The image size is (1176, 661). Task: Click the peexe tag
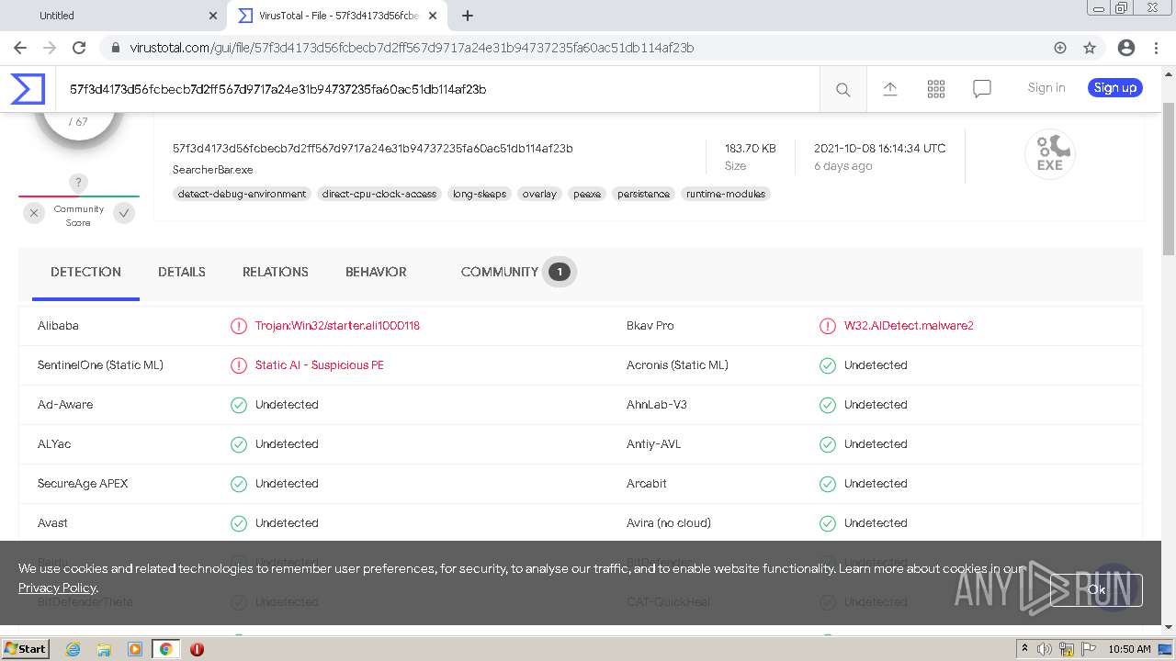pyautogui.click(x=587, y=194)
